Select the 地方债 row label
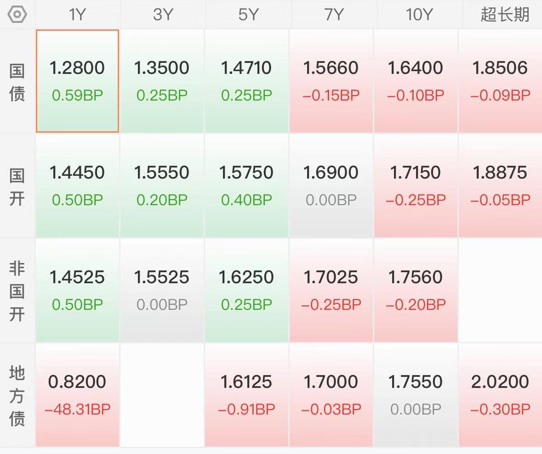The image size is (542, 454). pyautogui.click(x=17, y=396)
